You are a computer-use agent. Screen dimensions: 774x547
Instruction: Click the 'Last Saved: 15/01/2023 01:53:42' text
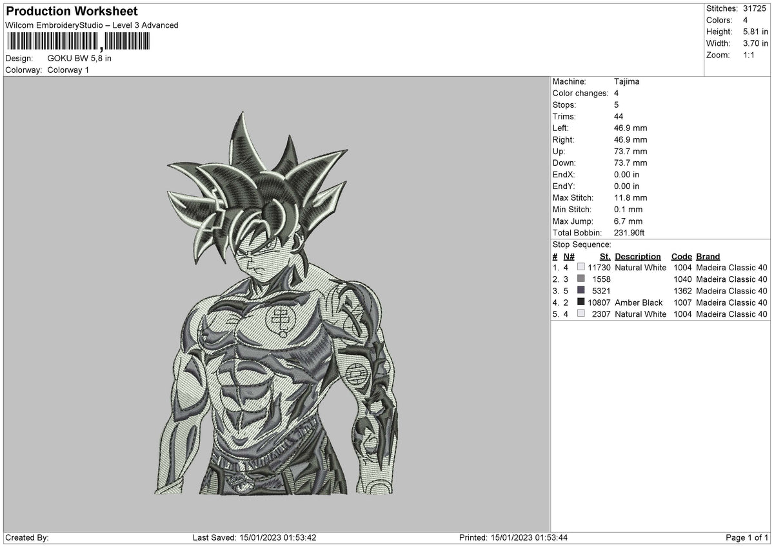[x=254, y=537]
